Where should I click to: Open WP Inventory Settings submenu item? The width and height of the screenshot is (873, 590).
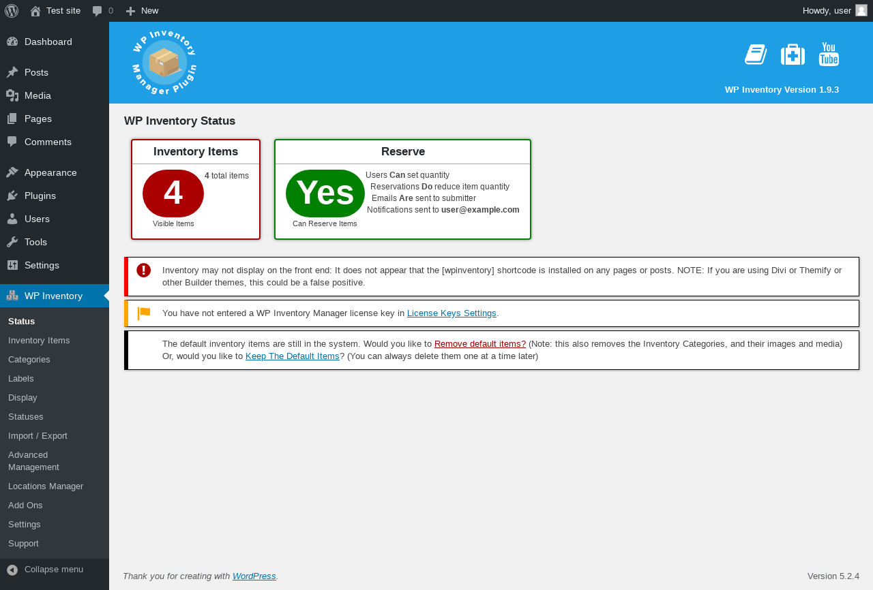pyautogui.click(x=25, y=524)
